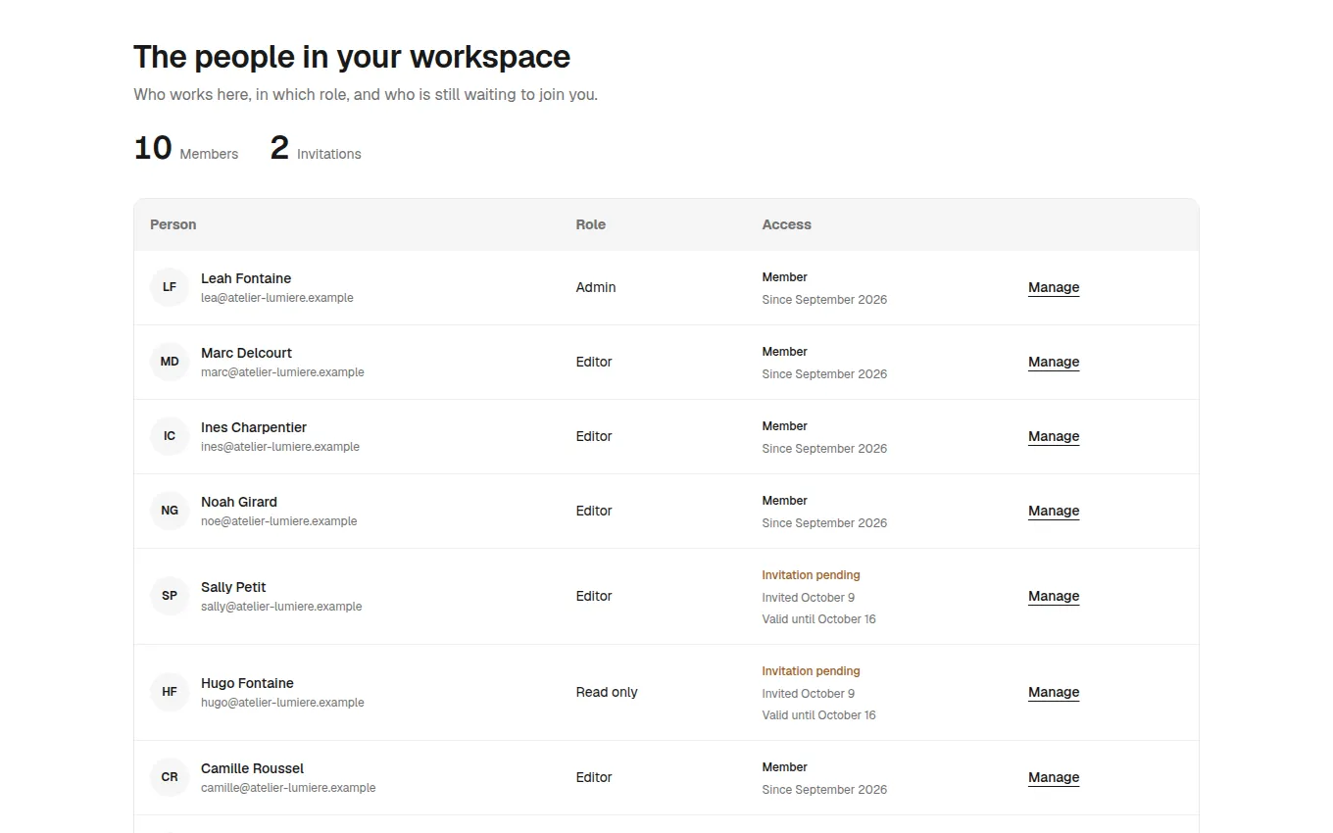Click the Admin role of Leah Fontaine
The width and height of the screenshot is (1333, 833).
(596, 287)
